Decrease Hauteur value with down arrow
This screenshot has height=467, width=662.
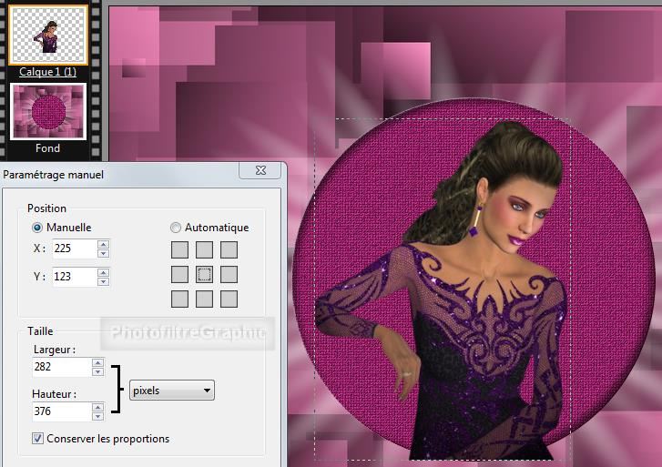(x=97, y=417)
